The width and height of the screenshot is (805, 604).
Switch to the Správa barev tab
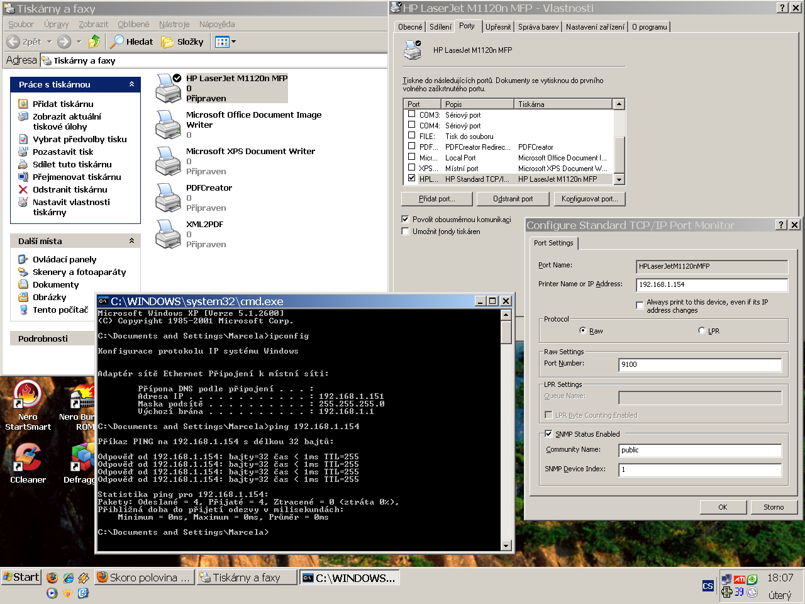538,27
